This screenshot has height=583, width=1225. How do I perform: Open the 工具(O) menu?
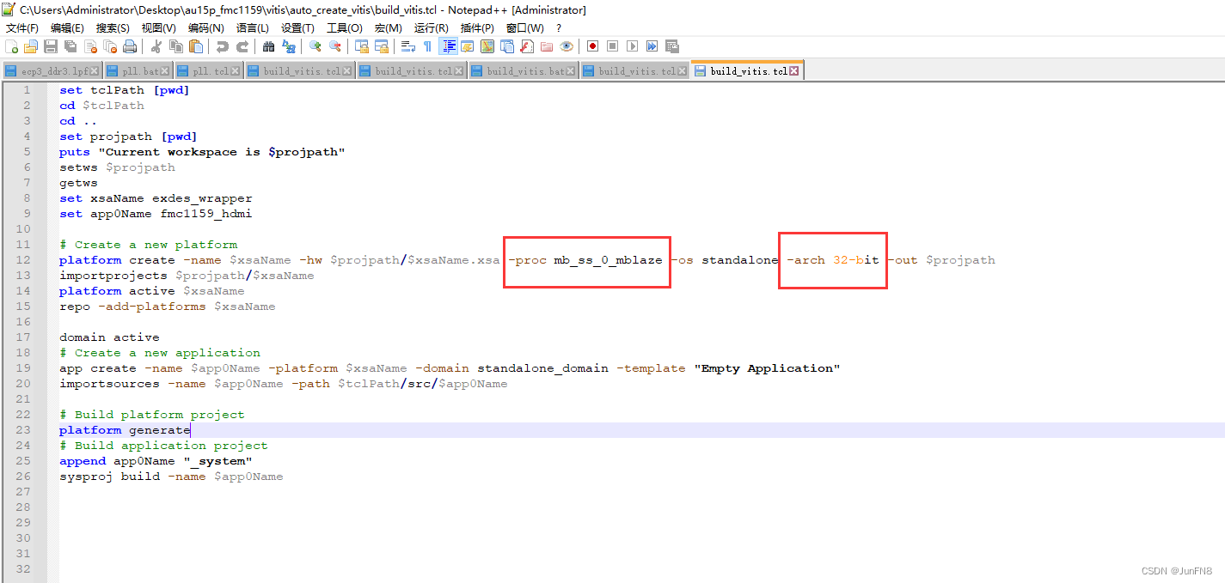point(345,28)
